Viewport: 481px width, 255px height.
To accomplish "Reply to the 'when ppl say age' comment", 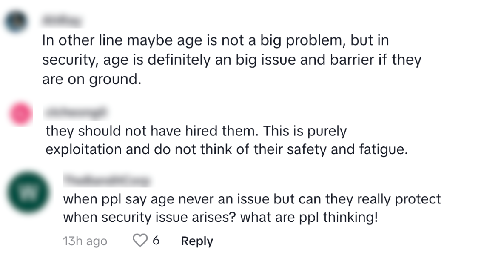I will (197, 241).
